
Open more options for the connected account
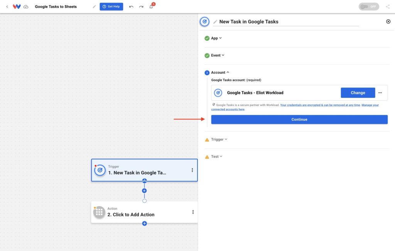380,93
